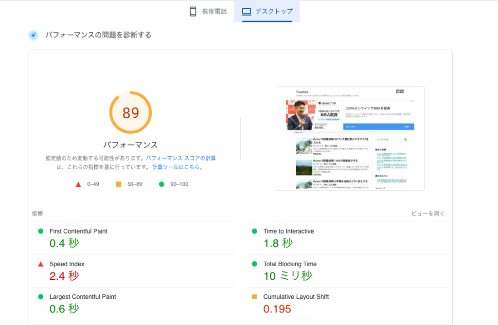Screen dimensions: 498x325
Task: Click the red triangle legend icon
Action: pyautogui.click(x=78, y=184)
